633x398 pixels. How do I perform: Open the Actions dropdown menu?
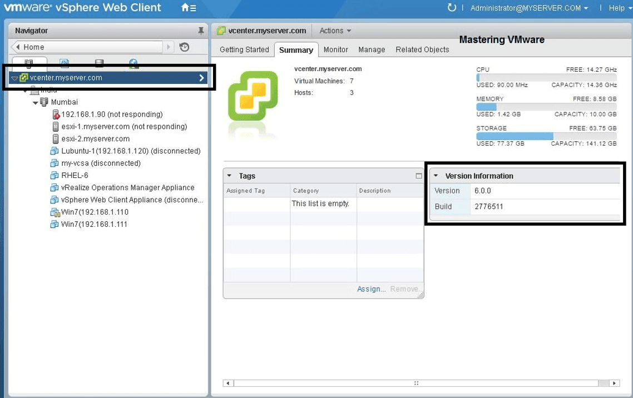tap(335, 31)
